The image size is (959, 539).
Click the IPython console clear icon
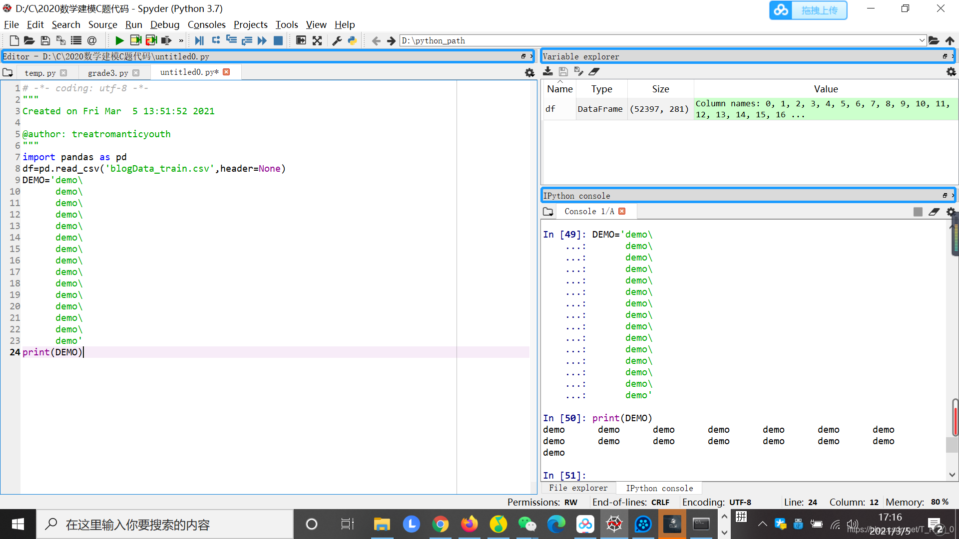935,211
